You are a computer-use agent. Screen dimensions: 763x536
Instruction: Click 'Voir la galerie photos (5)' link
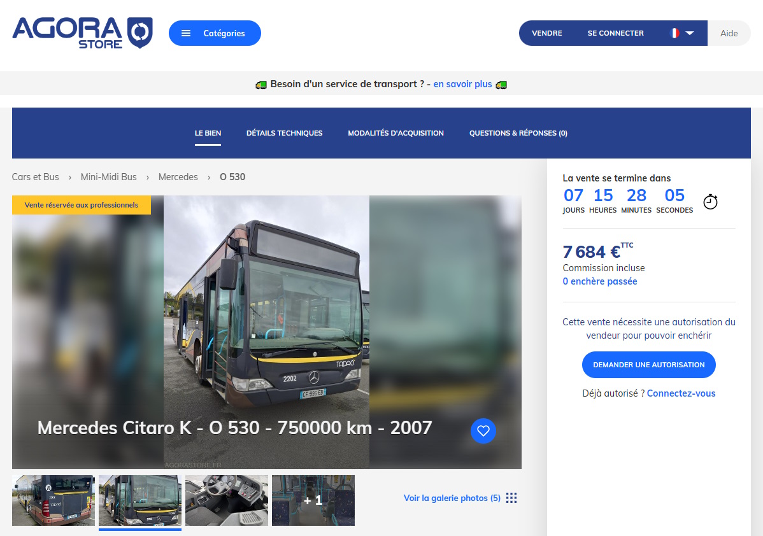pos(452,498)
